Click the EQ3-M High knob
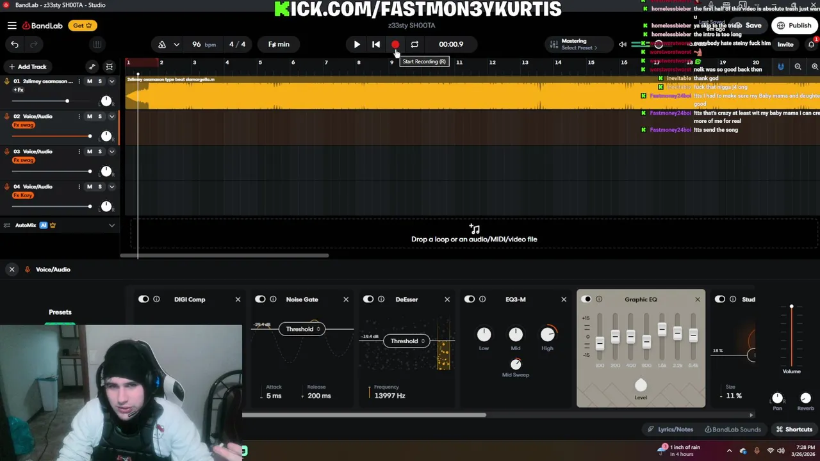Screen dimensions: 820x461 548,334
